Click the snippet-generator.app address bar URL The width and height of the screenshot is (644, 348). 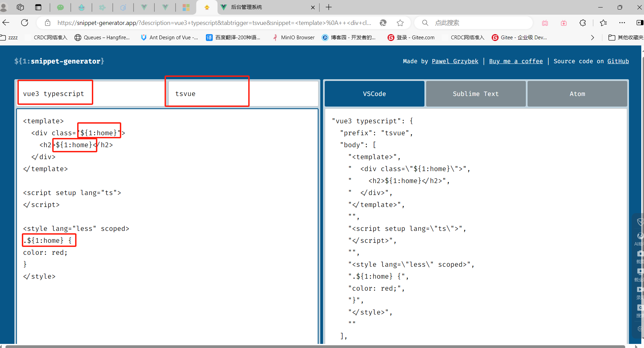coord(214,23)
